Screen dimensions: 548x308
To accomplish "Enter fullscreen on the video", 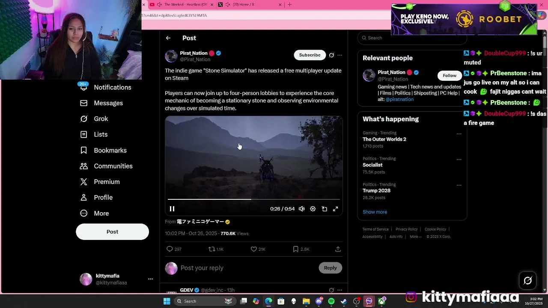I will (336, 209).
